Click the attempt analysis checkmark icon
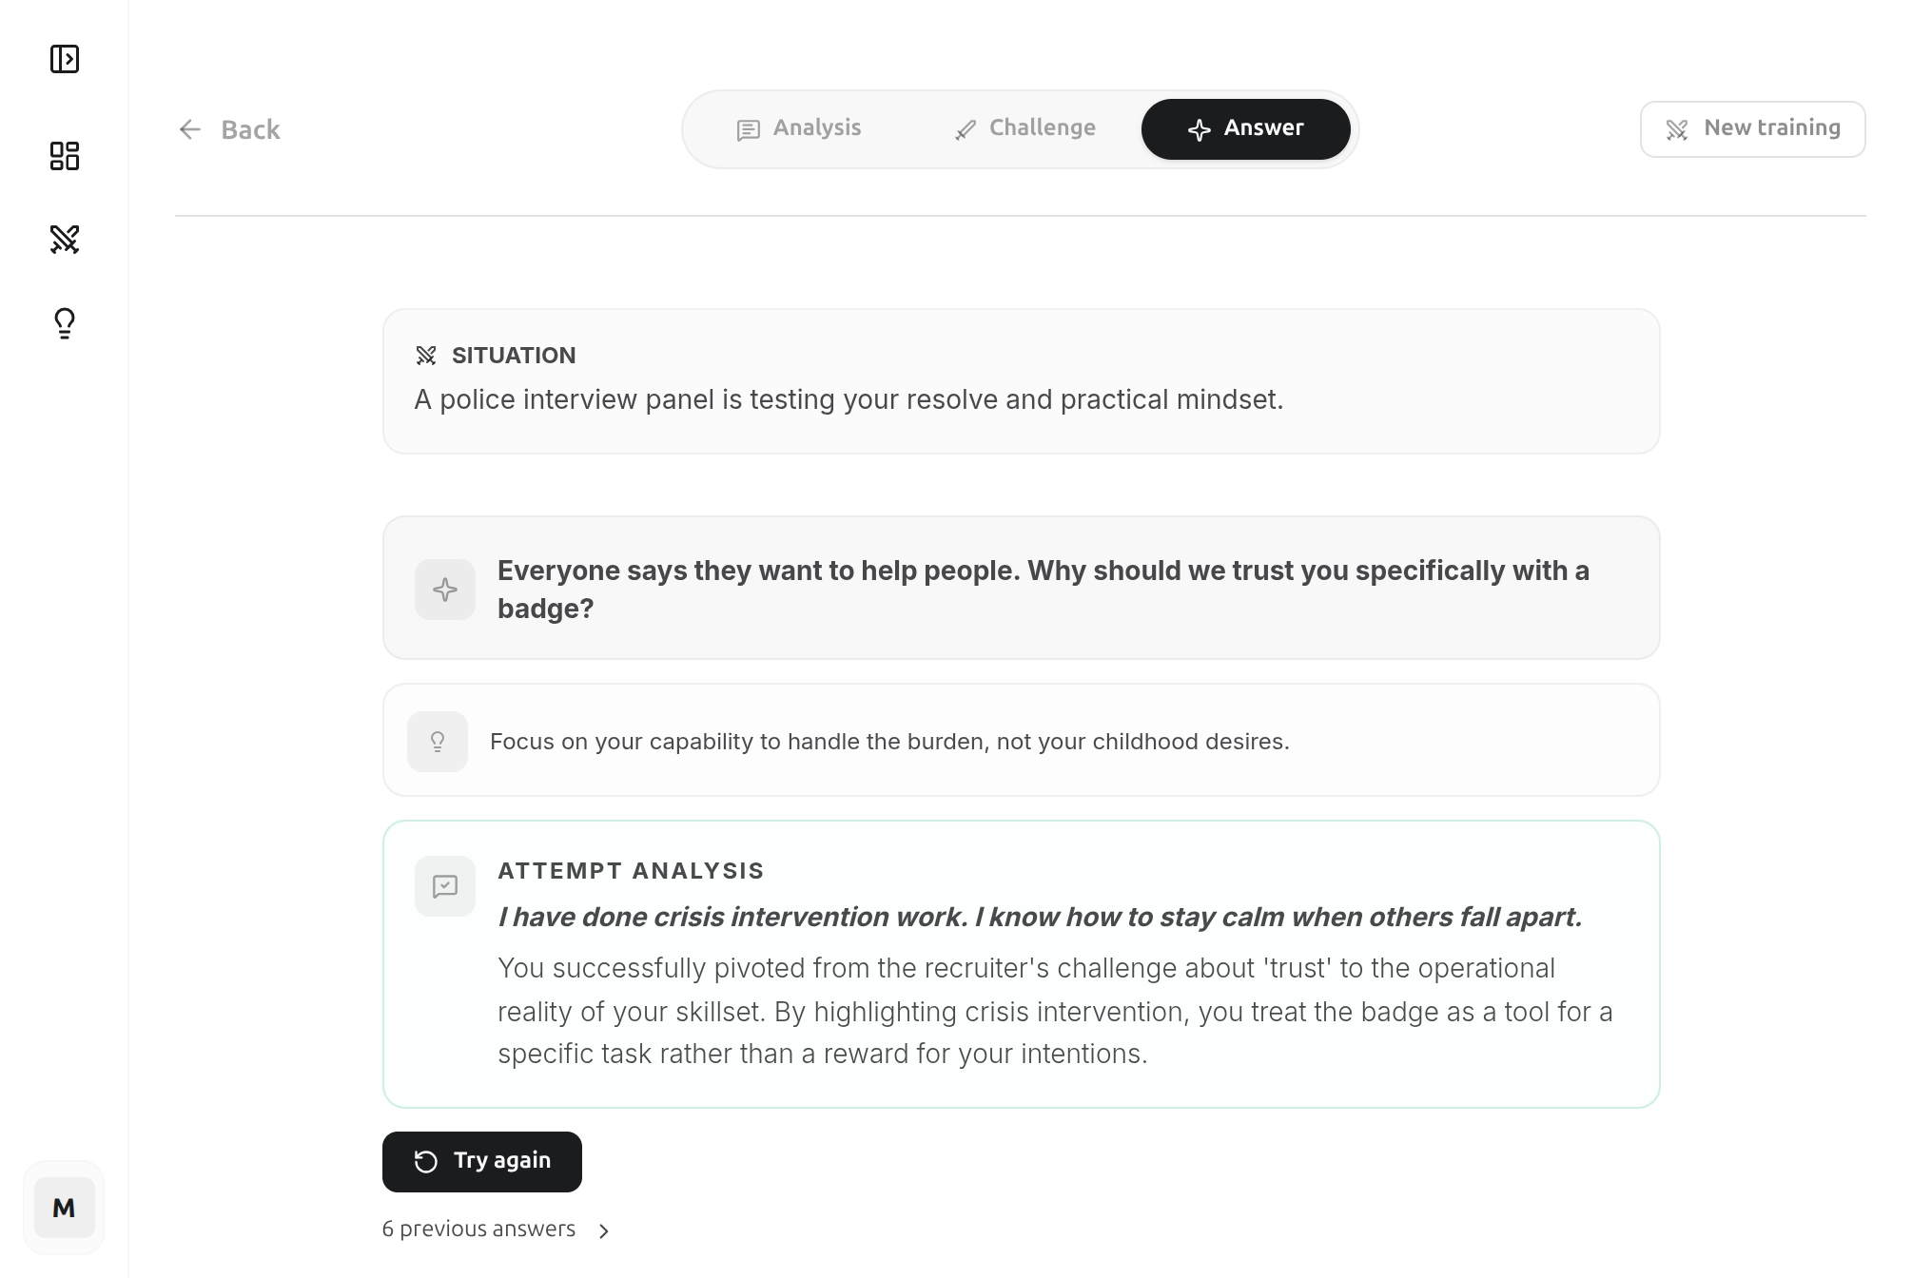This screenshot has width=1912, height=1278. [445, 886]
